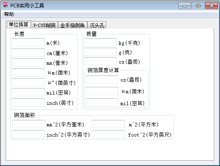Close the PCB实用小工具 window
The image size is (220, 166).
pos(211,6)
